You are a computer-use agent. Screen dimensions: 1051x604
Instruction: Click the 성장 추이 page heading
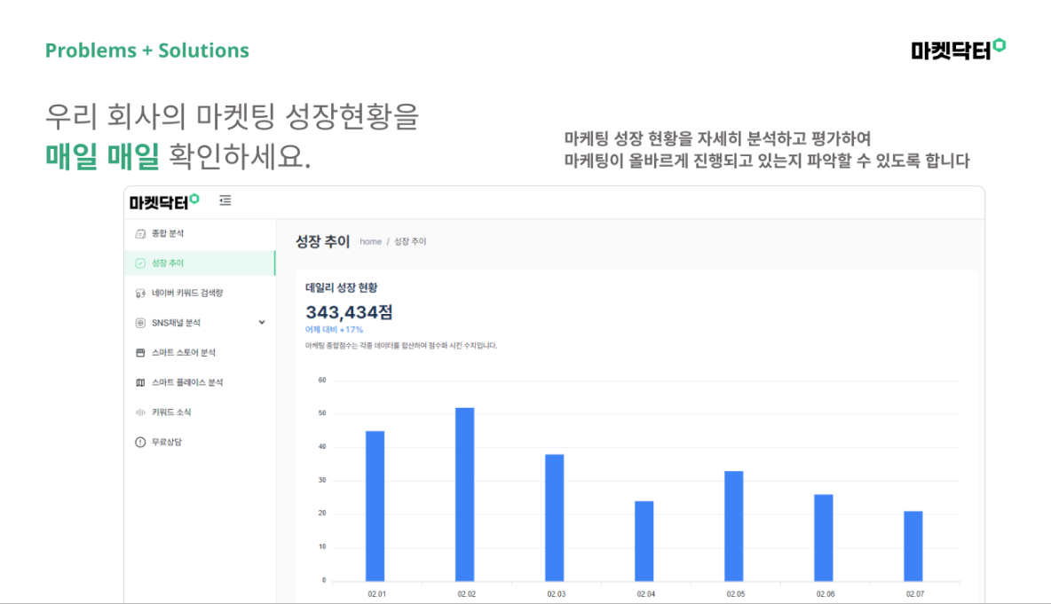pyautogui.click(x=323, y=242)
